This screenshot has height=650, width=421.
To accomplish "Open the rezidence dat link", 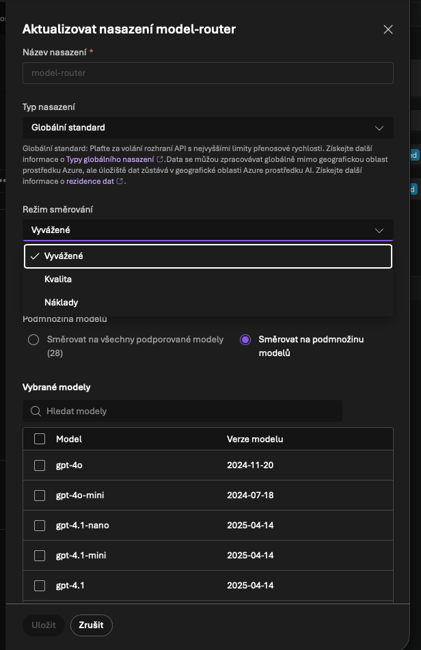I will [x=90, y=181].
